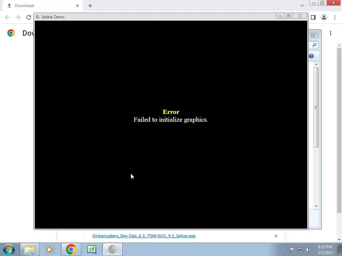Open Chrome three-dot main menu
This screenshot has height=256, width=342.
(x=335, y=17)
